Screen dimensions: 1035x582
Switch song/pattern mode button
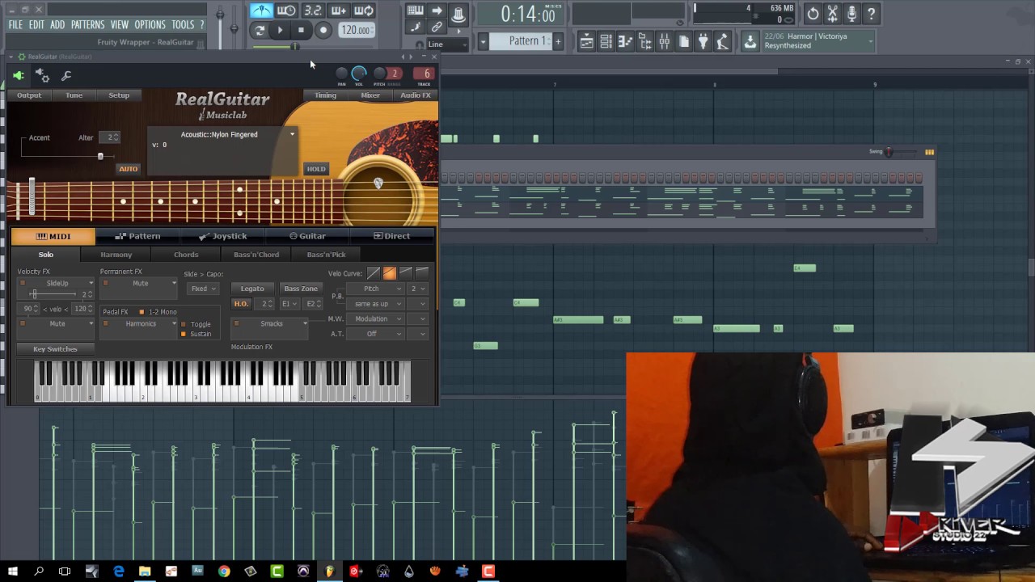pos(260,31)
